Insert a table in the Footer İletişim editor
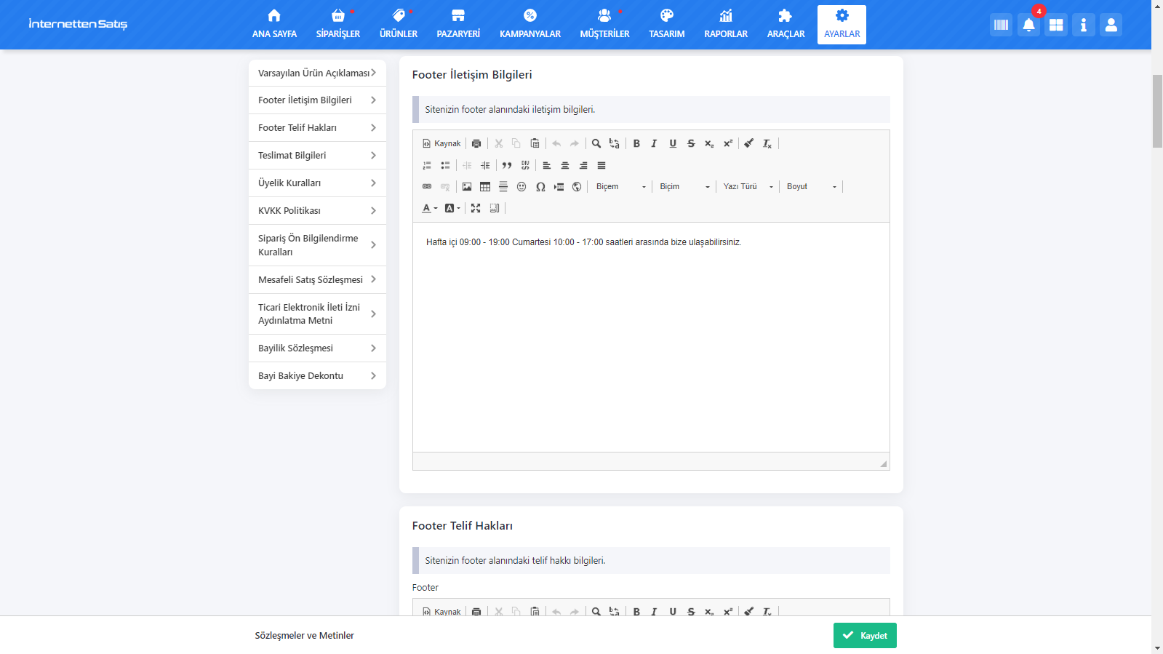Image resolution: width=1163 pixels, height=654 pixels. 485,187
